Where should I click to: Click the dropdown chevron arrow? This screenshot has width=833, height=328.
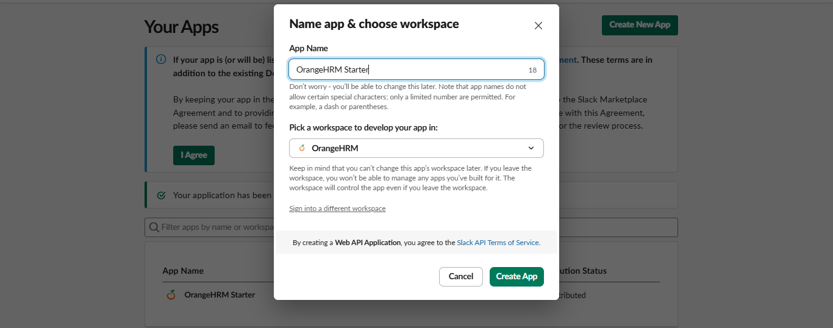click(x=531, y=148)
